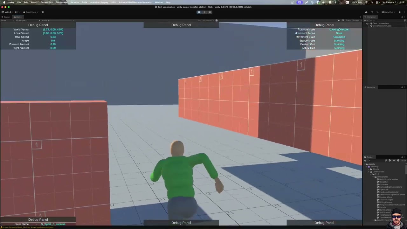
Task: Collapse the Assets folder
Action: click(x=364, y=164)
